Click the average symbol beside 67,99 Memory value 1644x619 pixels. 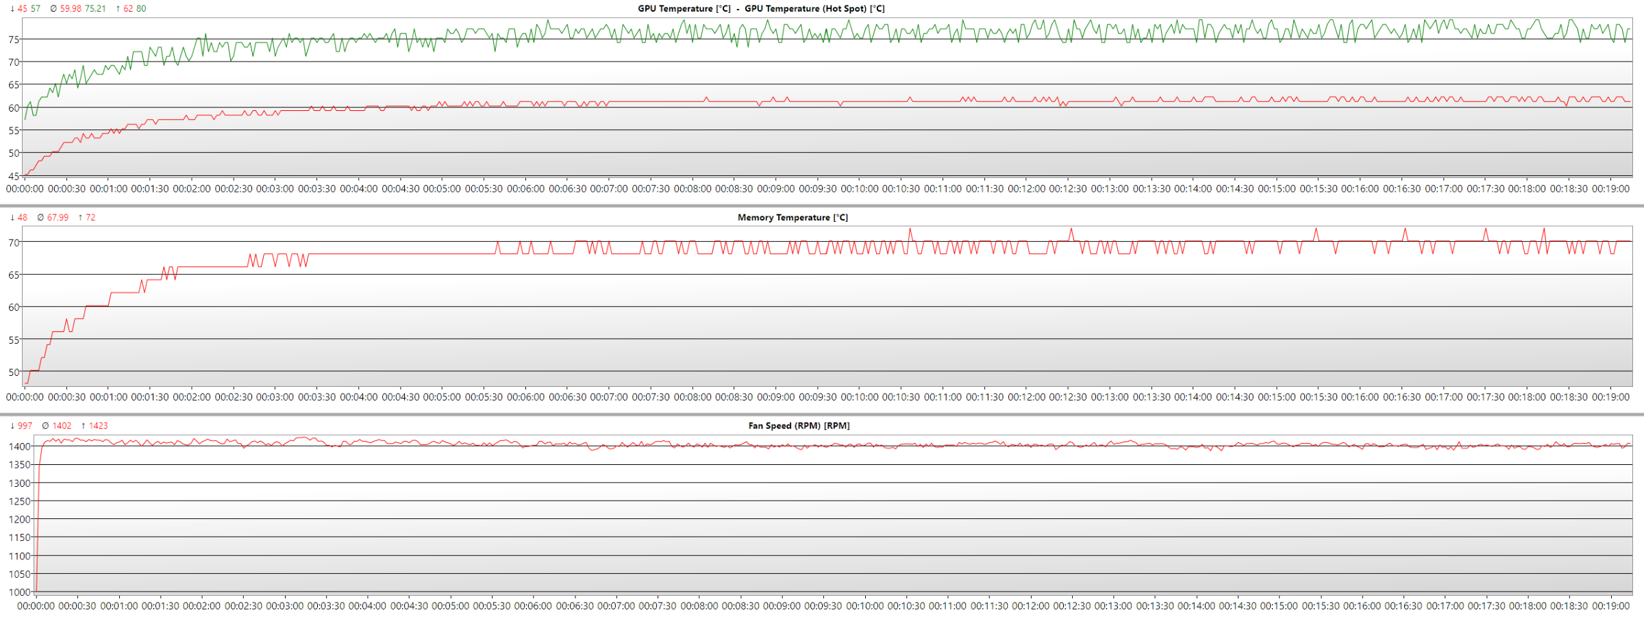(40, 218)
